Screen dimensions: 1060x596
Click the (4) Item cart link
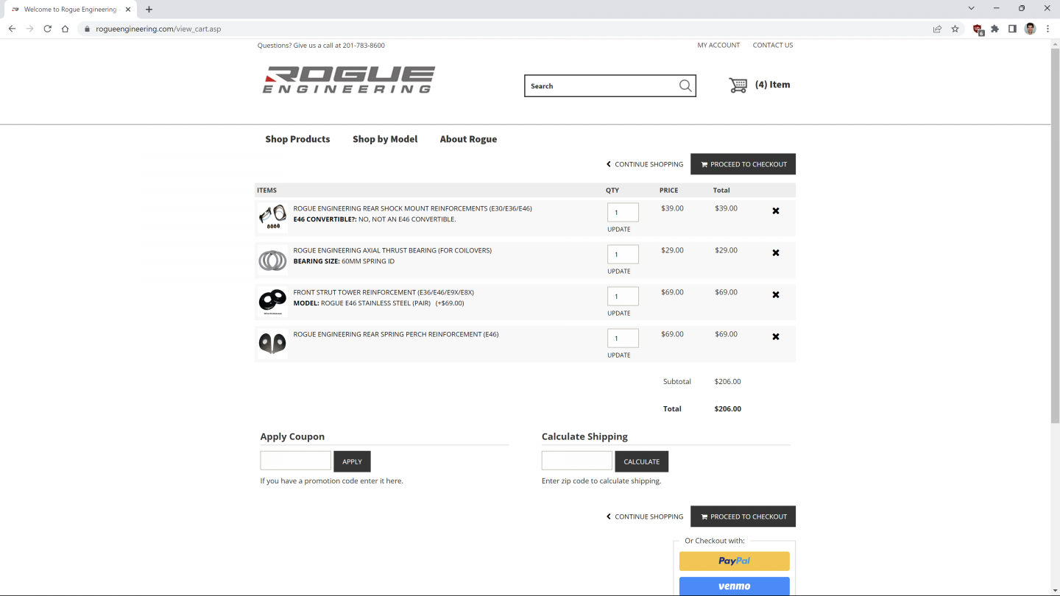(x=772, y=85)
